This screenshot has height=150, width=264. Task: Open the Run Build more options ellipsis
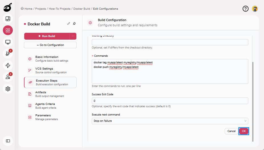point(73,36)
